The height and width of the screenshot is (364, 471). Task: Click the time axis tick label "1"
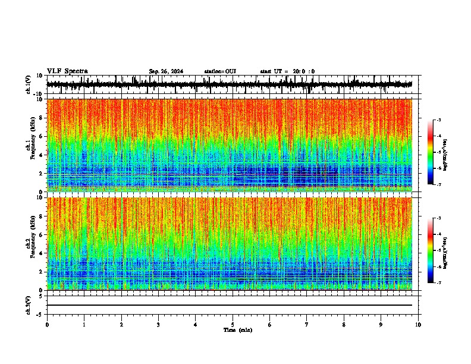pos(84,325)
